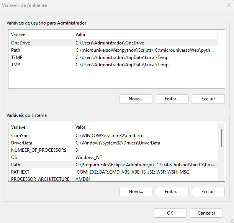The width and height of the screenshot is (234, 223).
Task: Click the C:\Windows\System32\Drivers\DriverData value
Action: tap(118, 143)
